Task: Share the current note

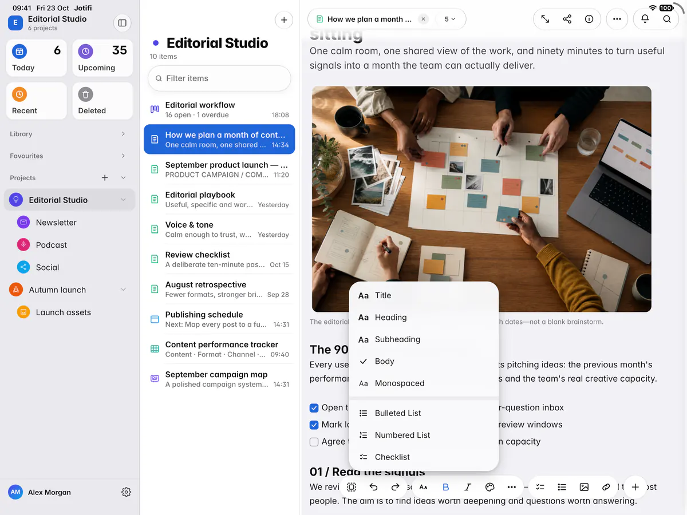Action: [x=567, y=19]
